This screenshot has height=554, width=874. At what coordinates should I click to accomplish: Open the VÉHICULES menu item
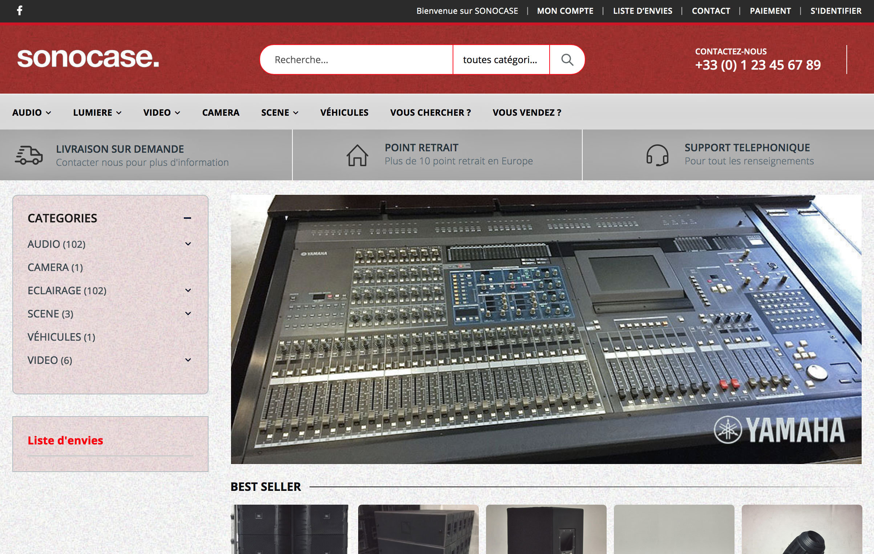point(344,112)
